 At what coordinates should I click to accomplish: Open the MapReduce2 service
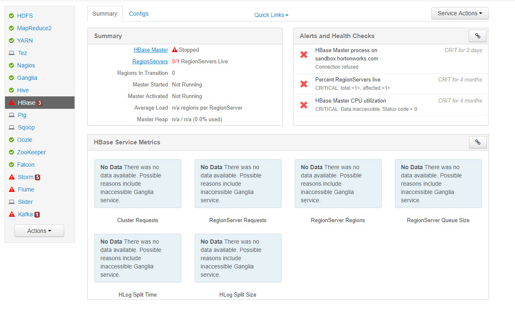[x=34, y=28]
